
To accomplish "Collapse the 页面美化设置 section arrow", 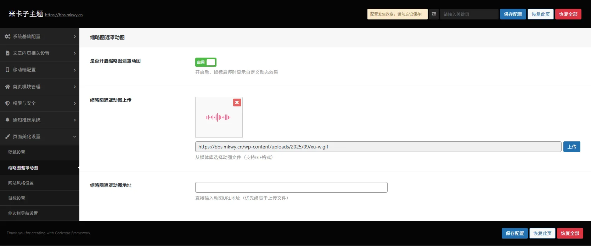I will [74, 136].
